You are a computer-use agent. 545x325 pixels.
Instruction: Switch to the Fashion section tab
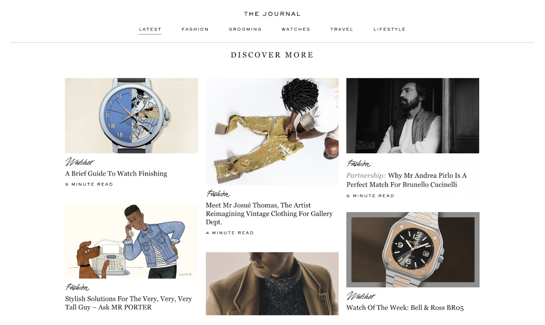pyautogui.click(x=195, y=29)
